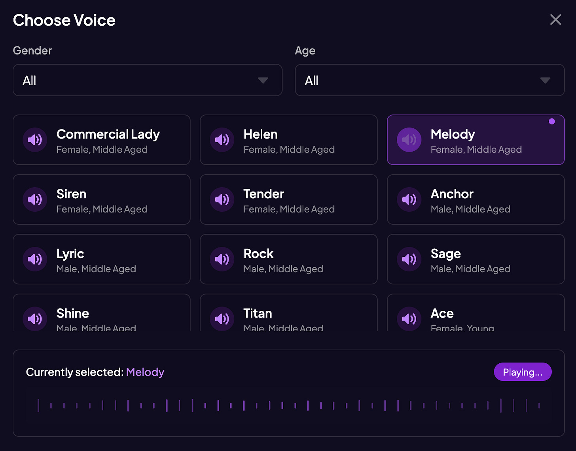Pick the Rock voice name

258,254
